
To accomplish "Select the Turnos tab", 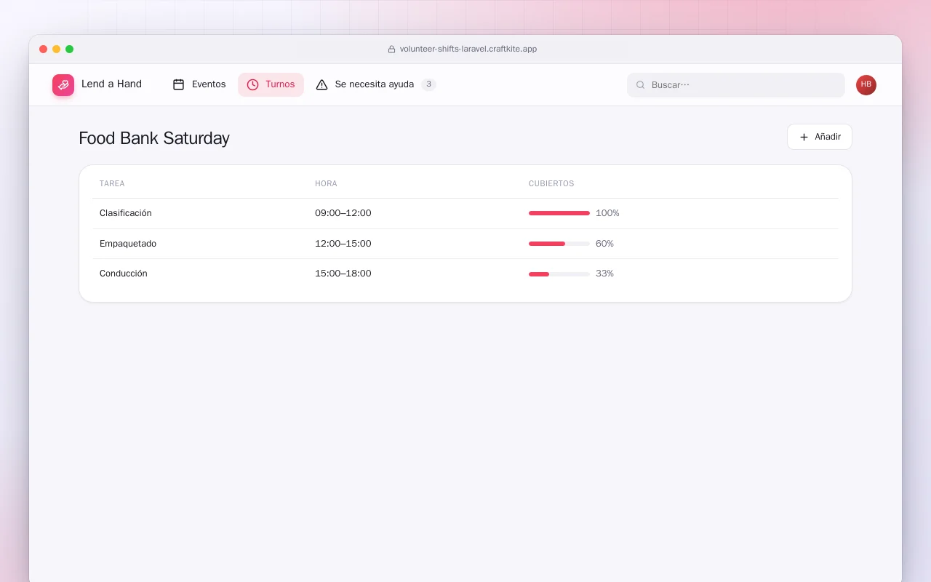I will [x=271, y=84].
